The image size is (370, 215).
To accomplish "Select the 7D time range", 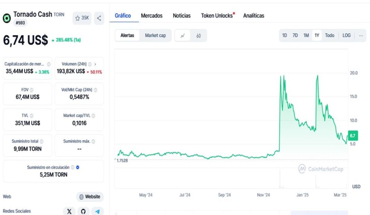I will [295, 35].
